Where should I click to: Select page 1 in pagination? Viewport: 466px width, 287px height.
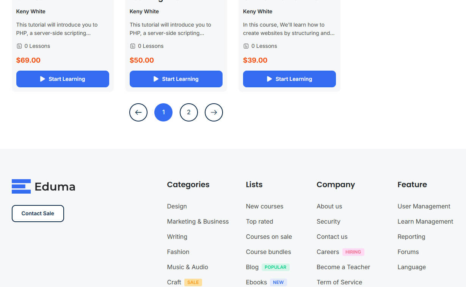(x=163, y=112)
